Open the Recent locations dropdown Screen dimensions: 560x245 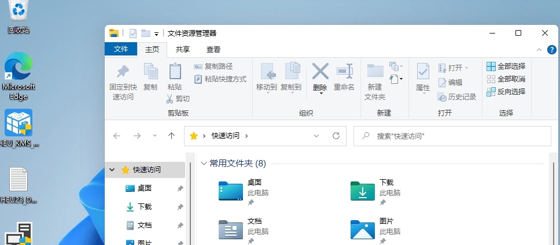pyautogui.click(x=154, y=136)
